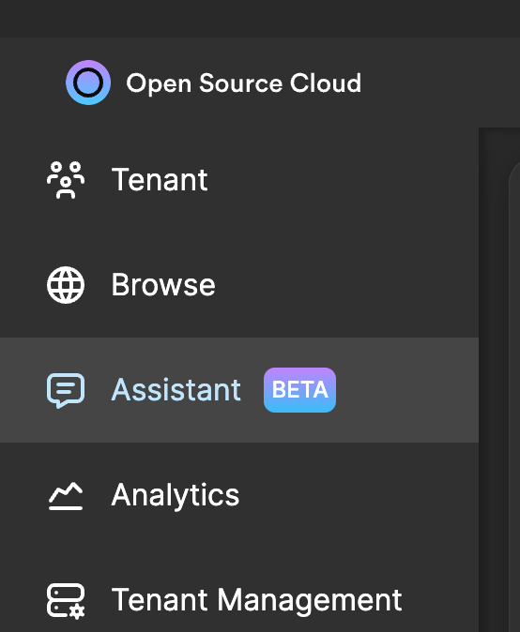Image resolution: width=520 pixels, height=632 pixels.
Task: Click the BETA badge beside Assistant
Action: pyautogui.click(x=299, y=390)
